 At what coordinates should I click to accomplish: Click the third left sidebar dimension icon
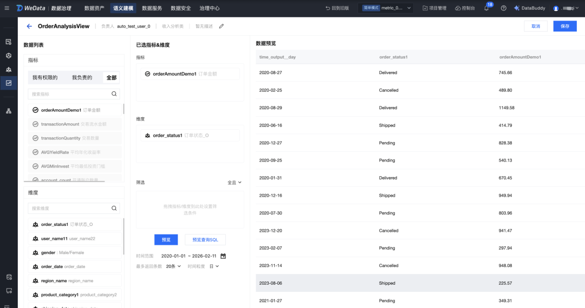tap(9, 69)
